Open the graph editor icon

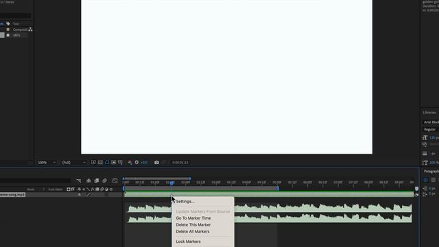click(115, 181)
